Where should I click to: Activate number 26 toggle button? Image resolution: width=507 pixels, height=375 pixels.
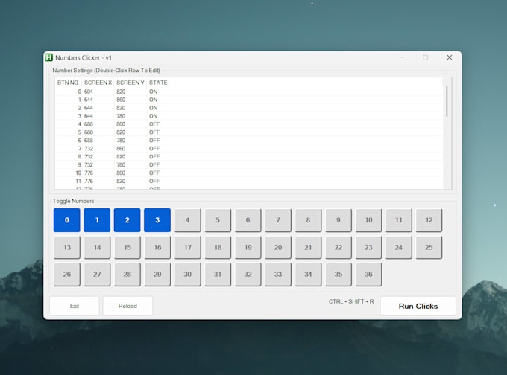(66, 275)
